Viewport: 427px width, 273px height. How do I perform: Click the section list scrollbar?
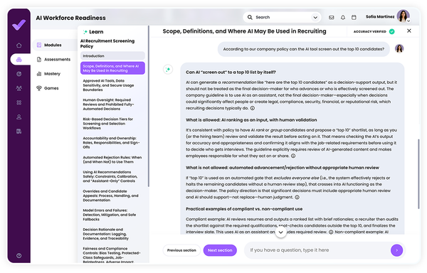(x=149, y=106)
